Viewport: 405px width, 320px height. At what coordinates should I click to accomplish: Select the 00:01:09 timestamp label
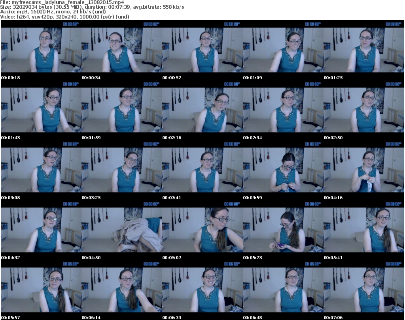tap(252, 78)
